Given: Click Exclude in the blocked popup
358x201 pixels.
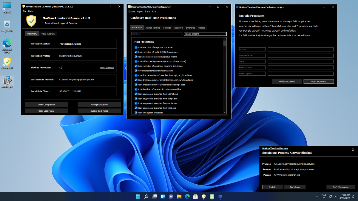Looking at the screenshot, I should [x=272, y=187].
